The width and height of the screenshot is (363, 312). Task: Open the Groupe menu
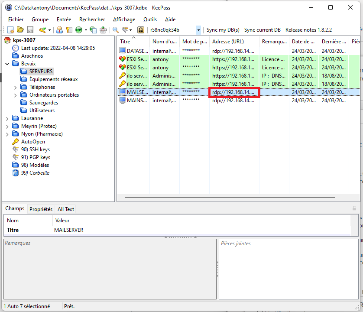coord(40,19)
